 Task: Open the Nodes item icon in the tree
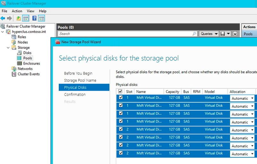point(14,42)
